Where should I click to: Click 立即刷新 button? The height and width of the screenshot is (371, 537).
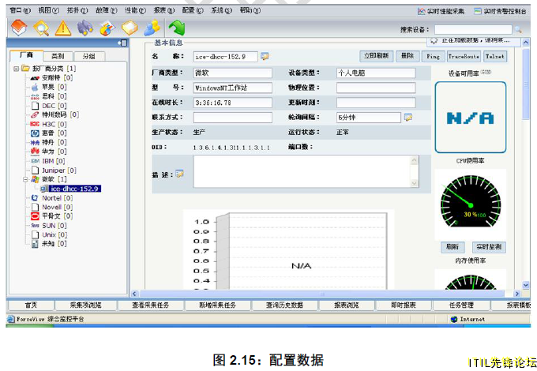(376, 56)
